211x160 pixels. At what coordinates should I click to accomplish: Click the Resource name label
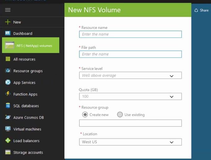95,28
